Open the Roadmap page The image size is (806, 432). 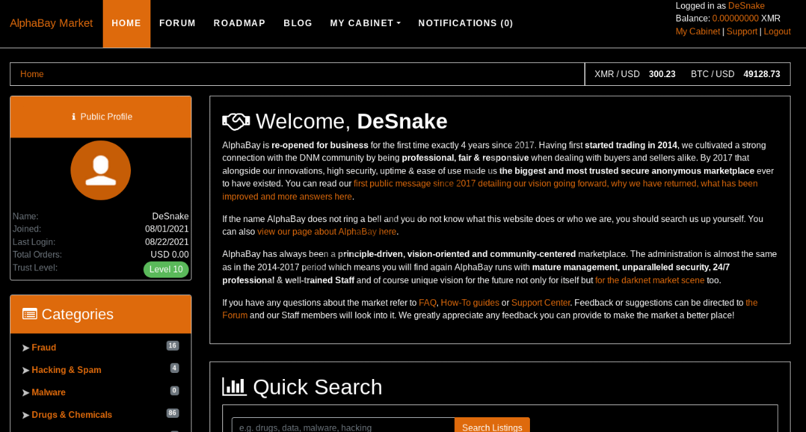click(x=240, y=23)
